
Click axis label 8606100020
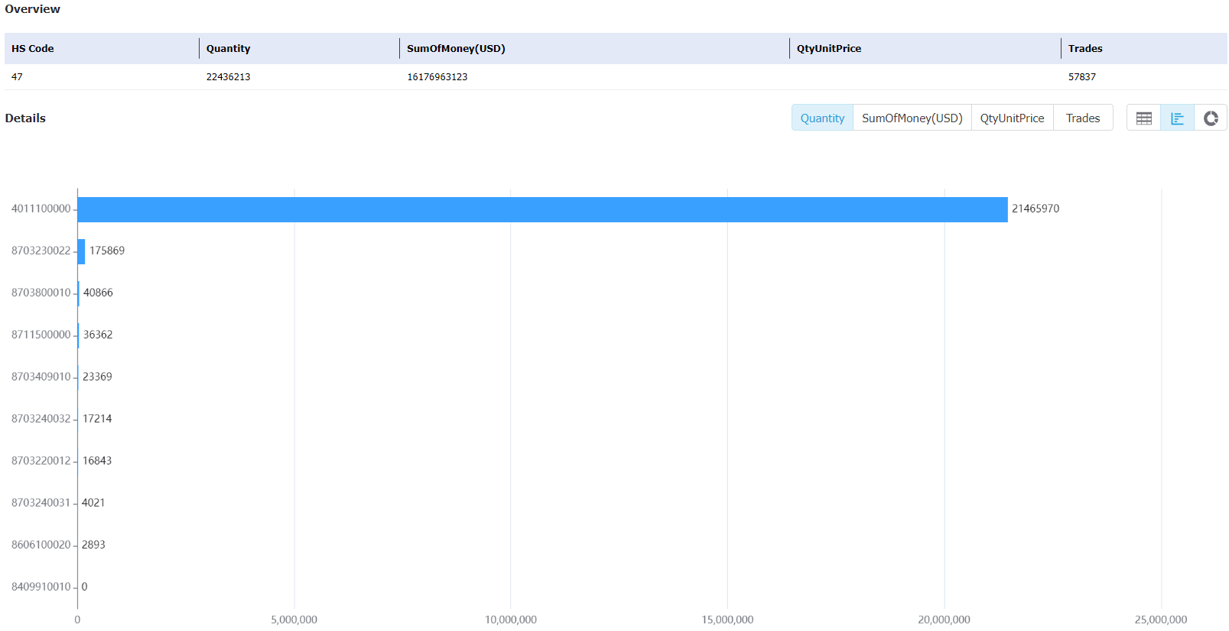(x=41, y=545)
